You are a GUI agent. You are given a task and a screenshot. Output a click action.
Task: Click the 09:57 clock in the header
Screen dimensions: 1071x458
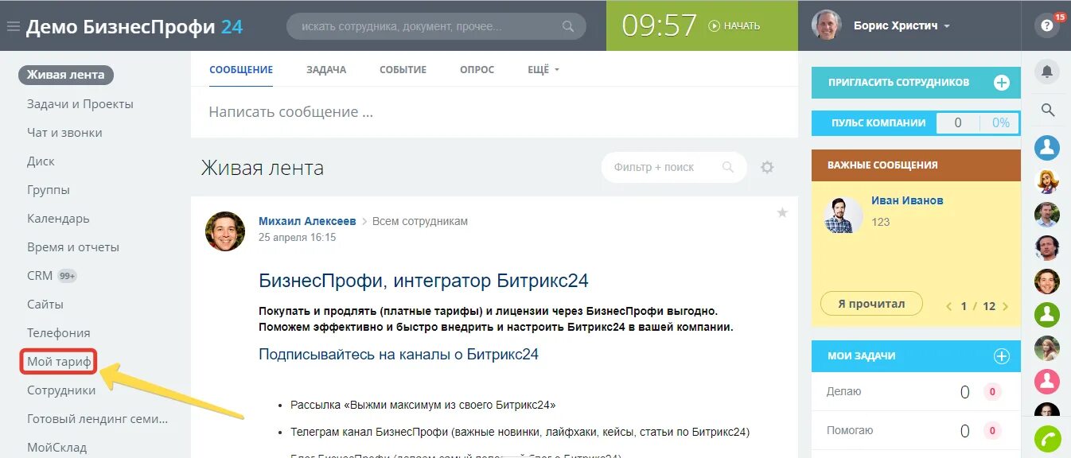click(660, 26)
